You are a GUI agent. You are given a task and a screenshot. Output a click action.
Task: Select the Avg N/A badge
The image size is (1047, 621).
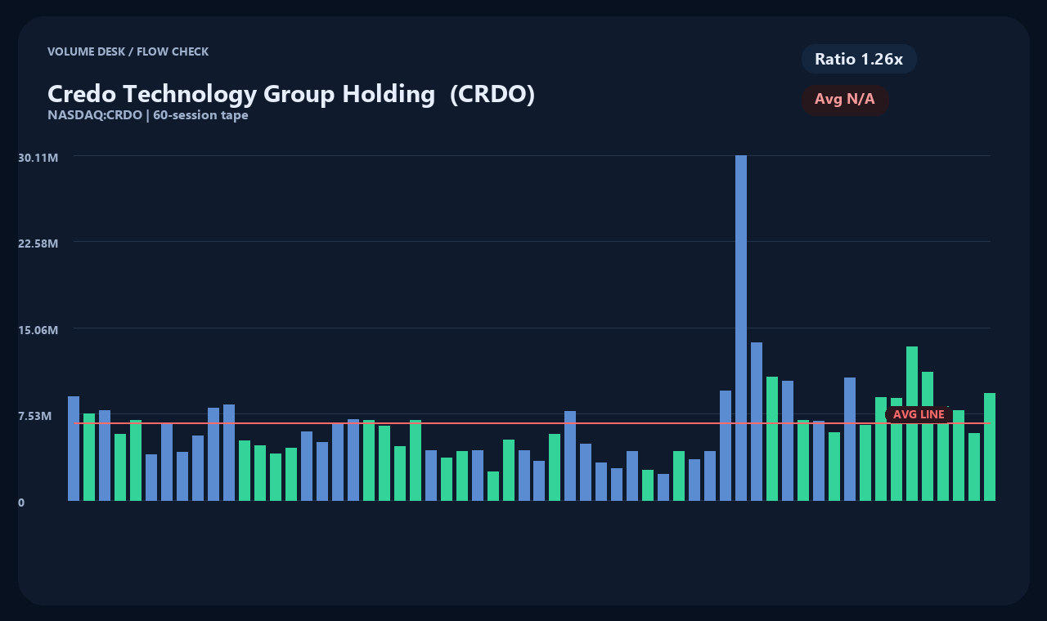(845, 100)
